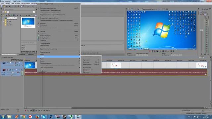212x119 pixels.
Task: Expand the Switches submenu arrow
Action: [79, 52]
